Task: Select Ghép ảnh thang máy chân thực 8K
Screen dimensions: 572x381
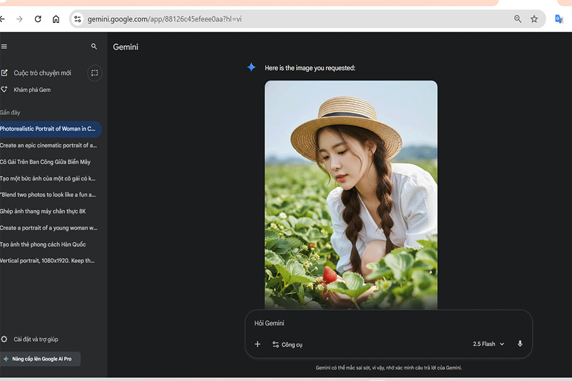Action: [x=43, y=211]
